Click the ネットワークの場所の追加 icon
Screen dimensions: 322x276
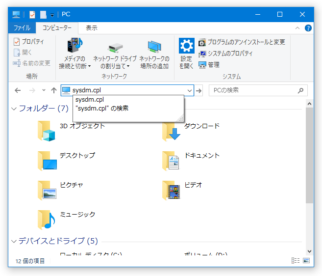(154, 47)
